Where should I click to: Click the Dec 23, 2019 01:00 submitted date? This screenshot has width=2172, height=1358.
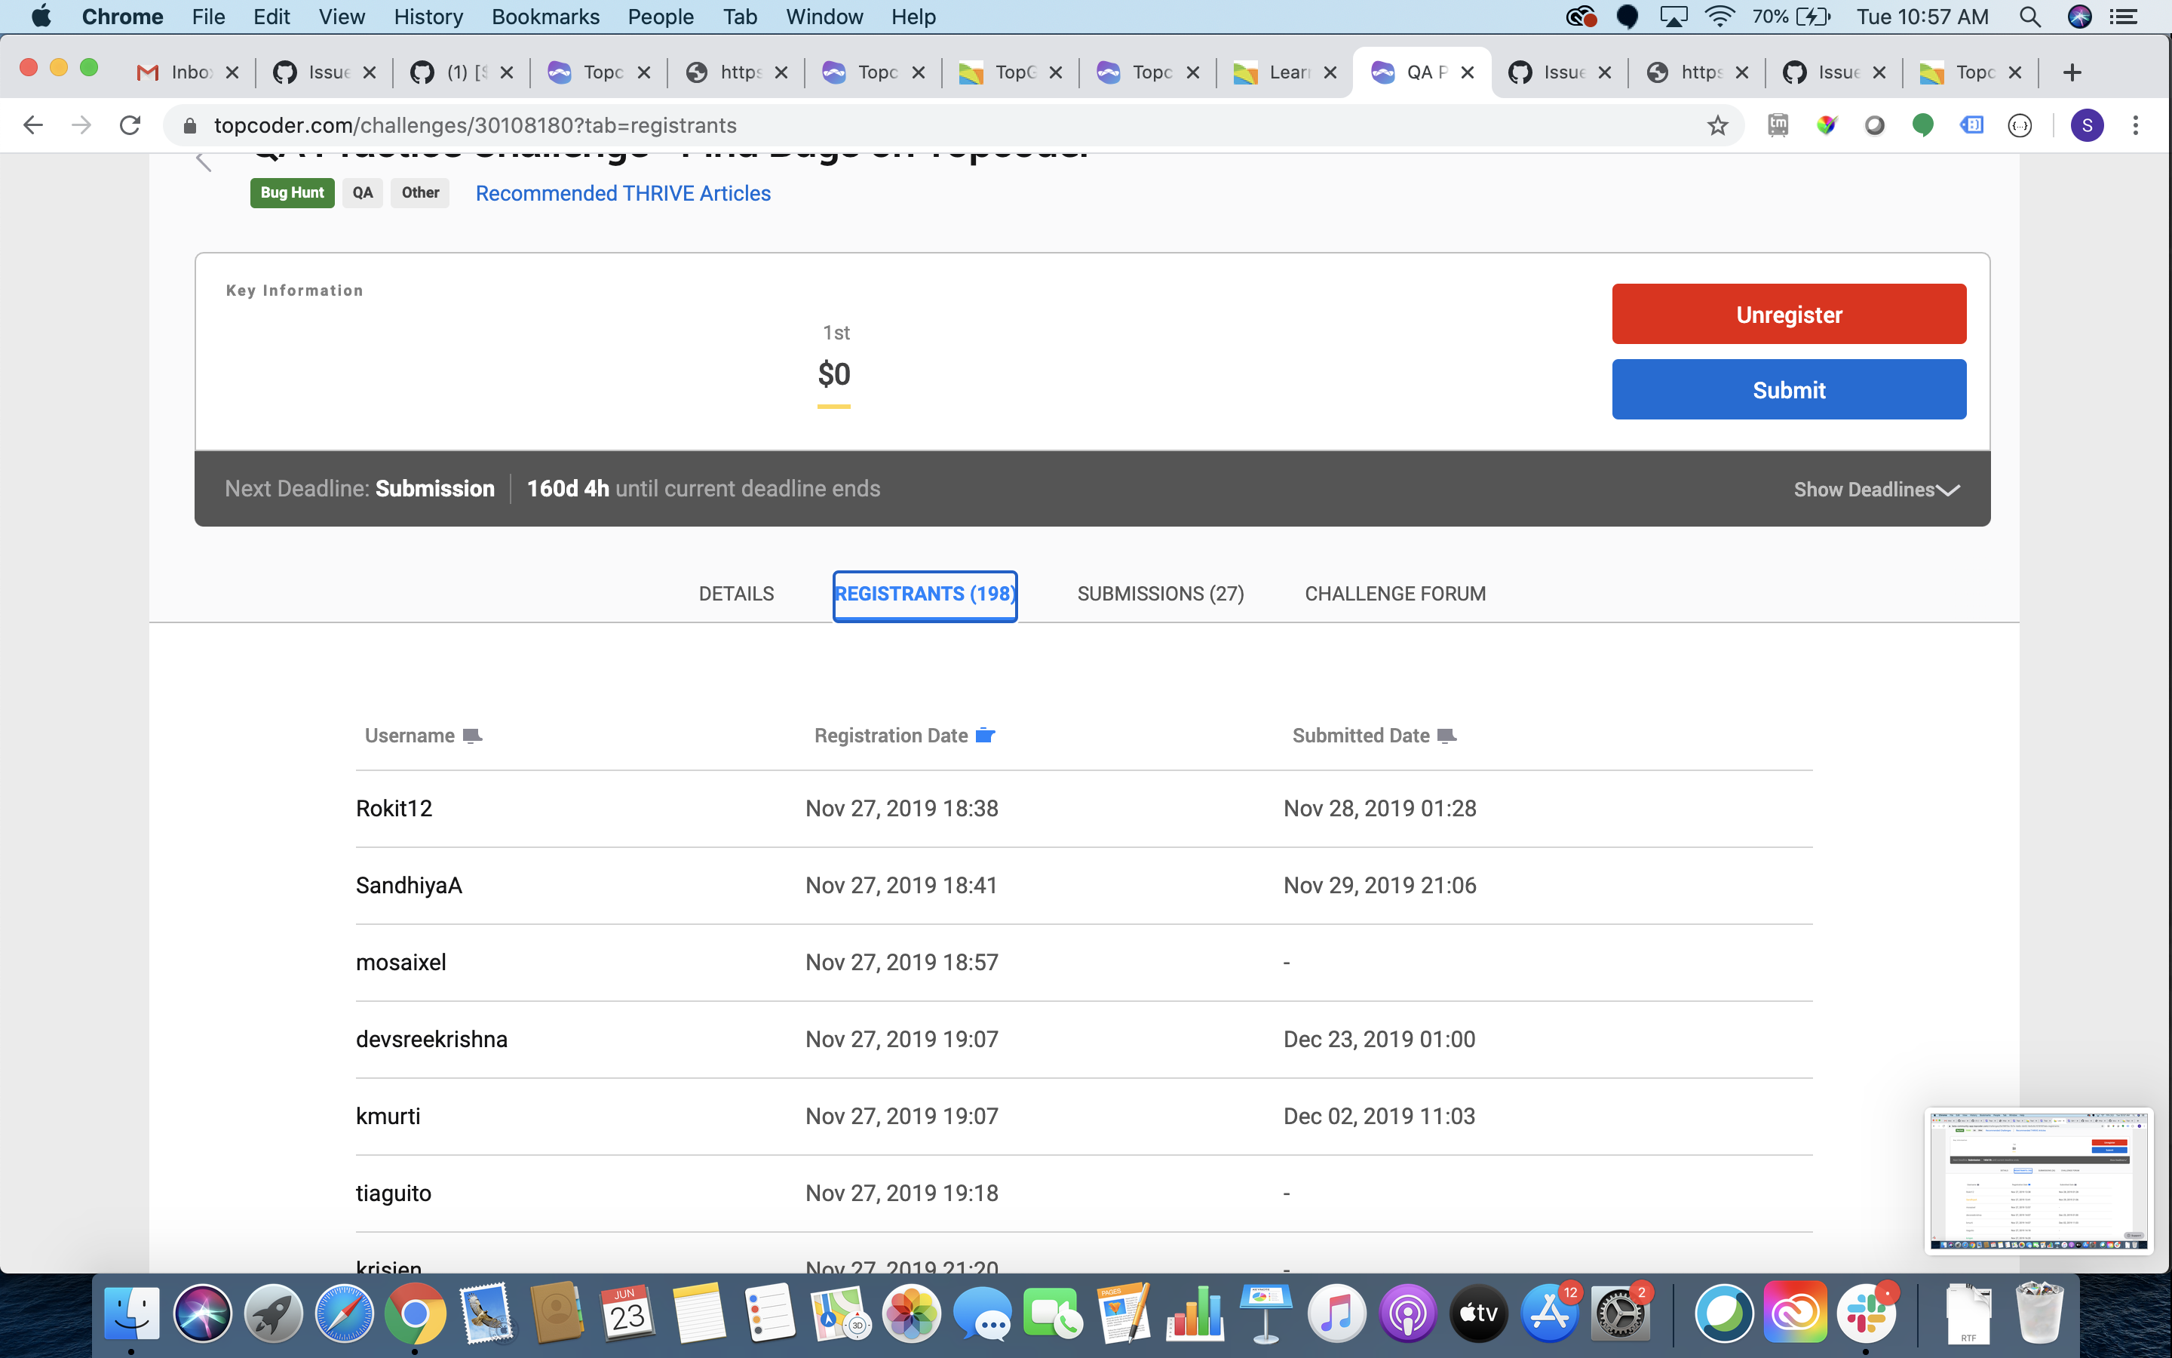[x=1379, y=1039]
